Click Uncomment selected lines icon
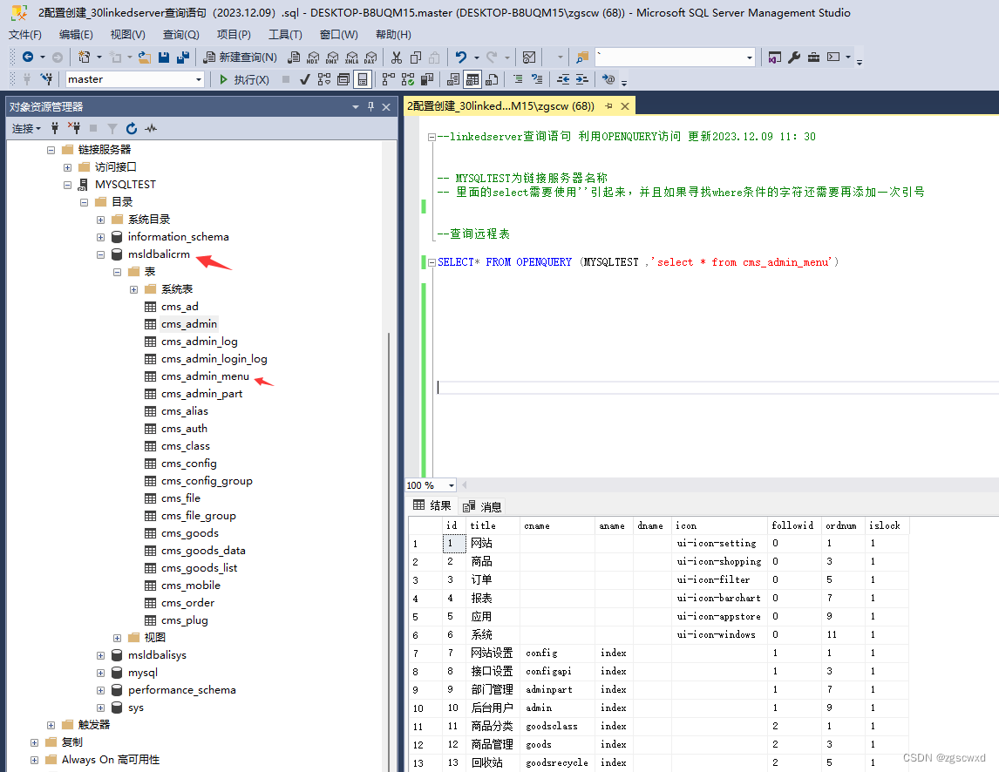Screen dimensions: 999x772 [537, 79]
